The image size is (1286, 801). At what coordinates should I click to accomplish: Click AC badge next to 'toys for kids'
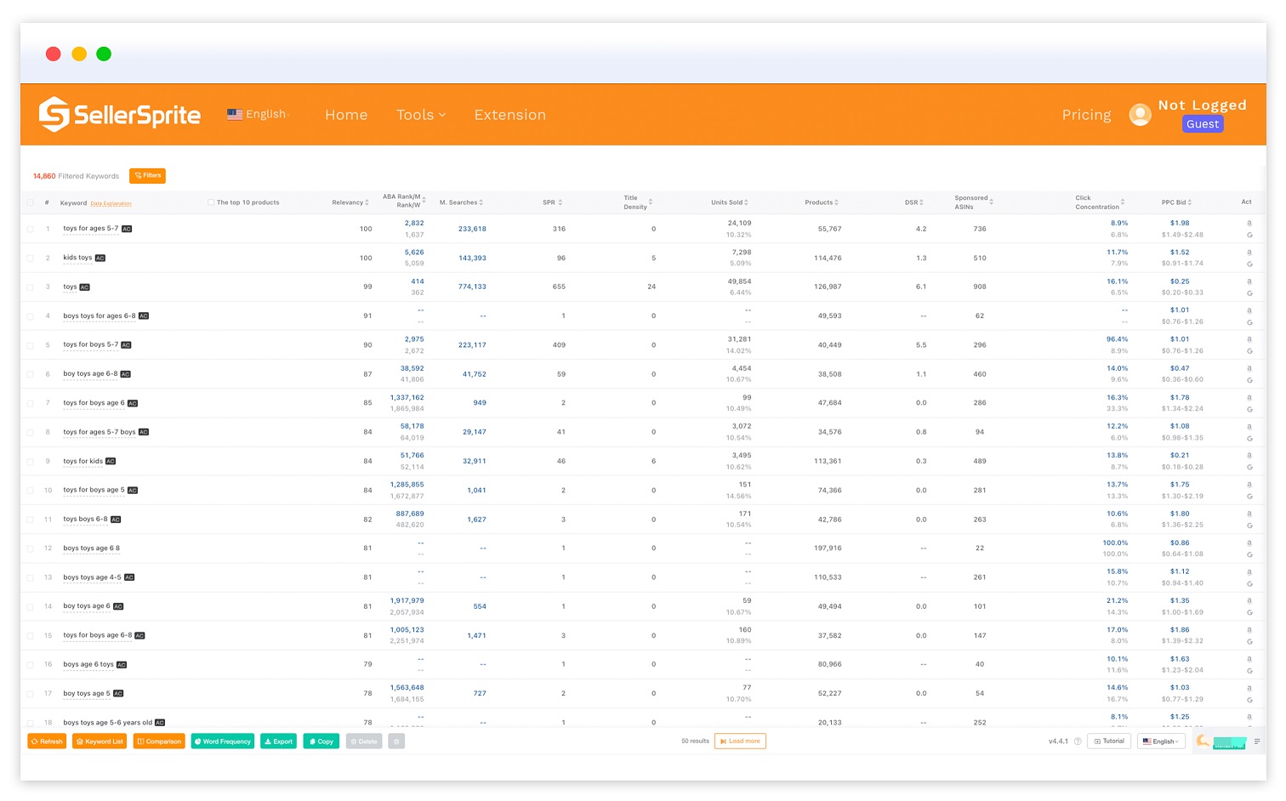coord(111,461)
